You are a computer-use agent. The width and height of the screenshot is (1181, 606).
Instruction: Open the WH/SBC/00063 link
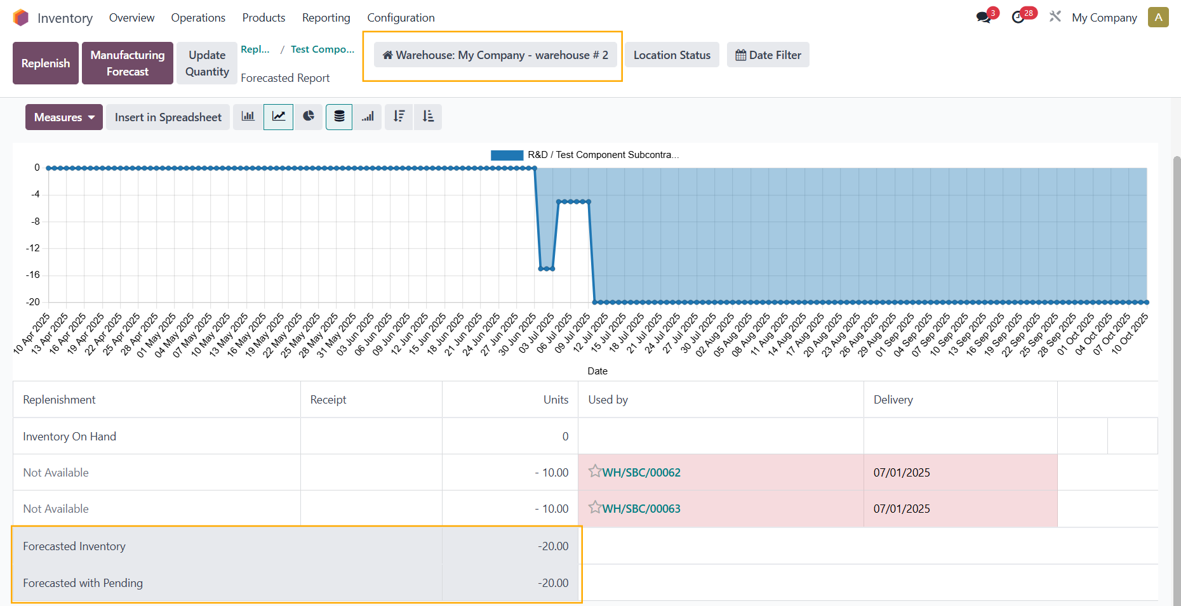[641, 509]
